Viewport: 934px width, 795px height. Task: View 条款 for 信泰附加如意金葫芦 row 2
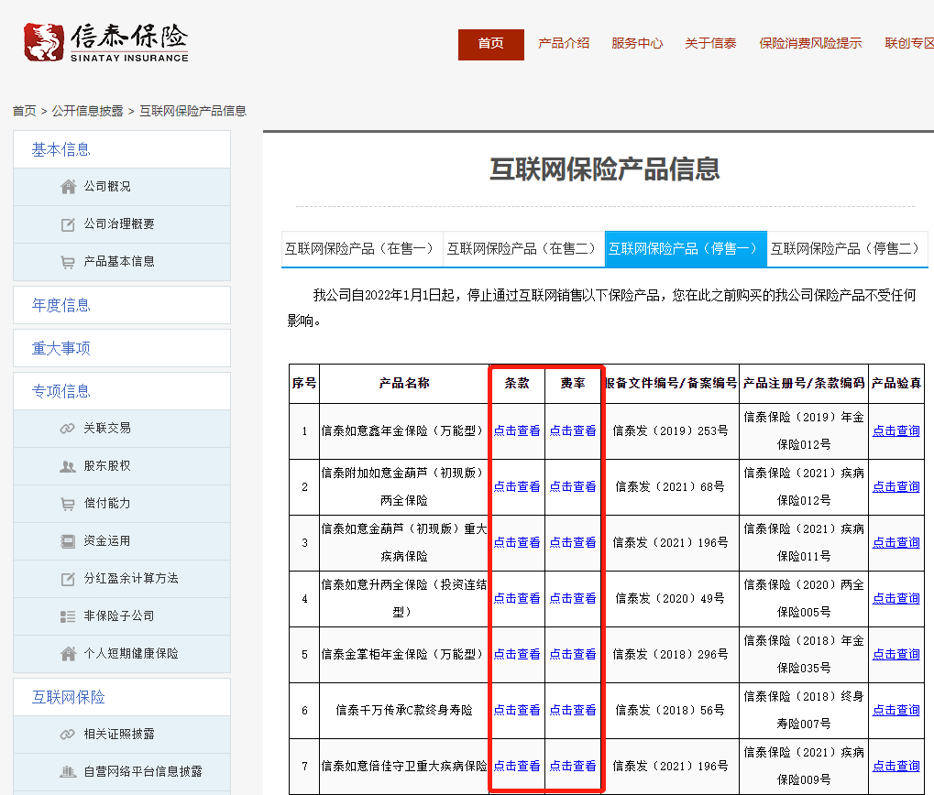[516, 486]
